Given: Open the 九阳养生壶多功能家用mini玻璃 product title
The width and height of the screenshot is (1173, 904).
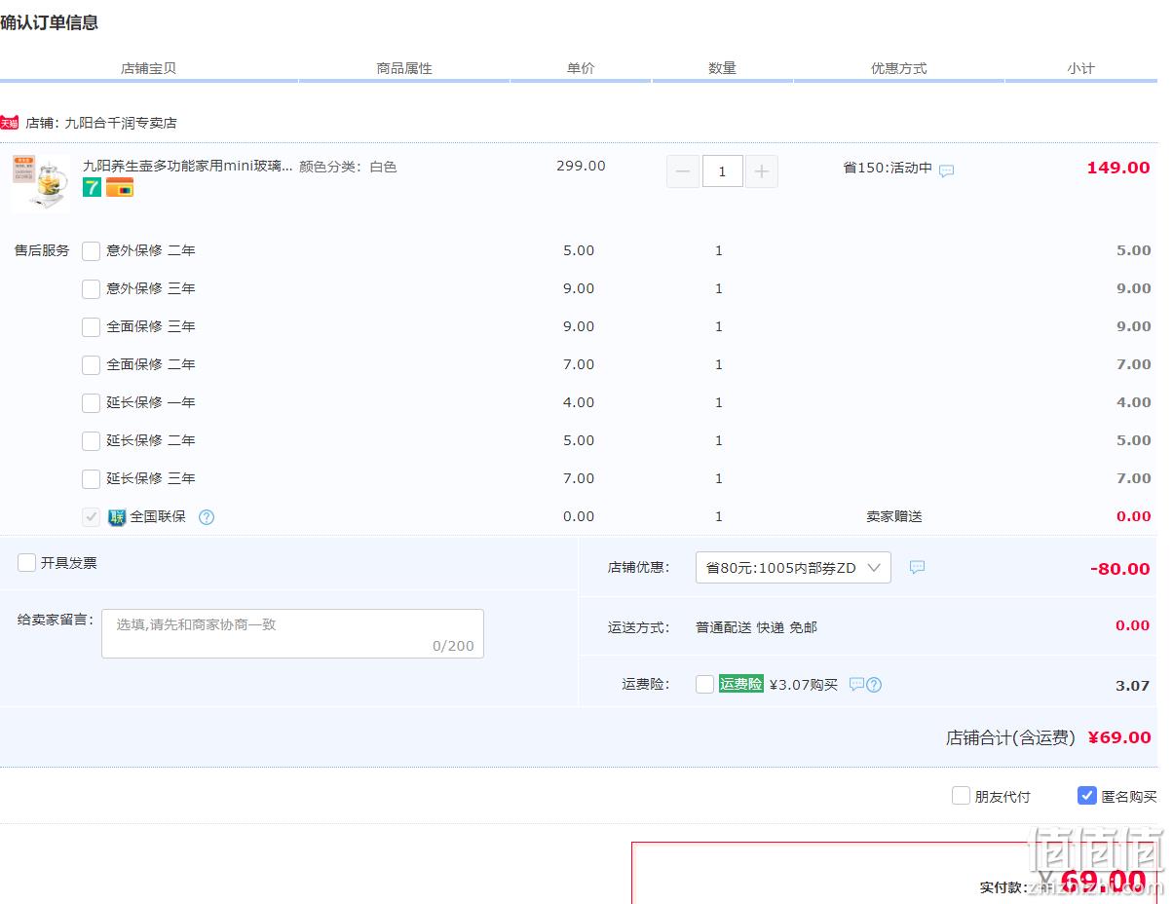Looking at the screenshot, I should coord(187,167).
